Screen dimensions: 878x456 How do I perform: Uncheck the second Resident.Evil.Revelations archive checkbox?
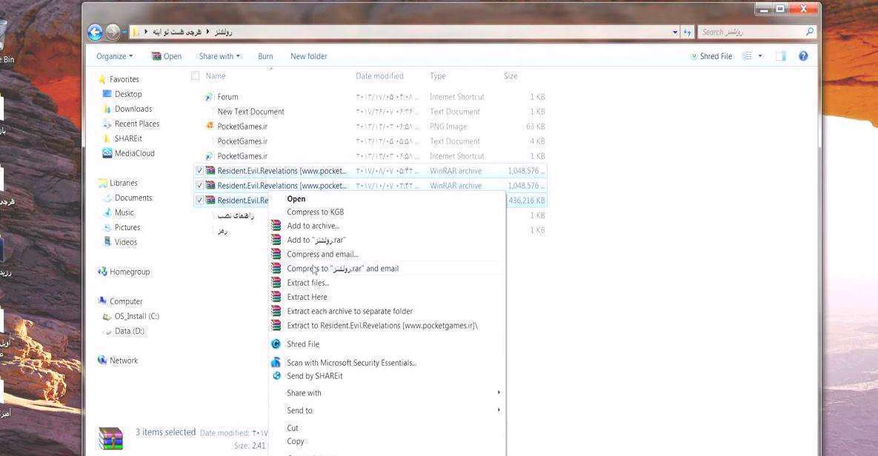click(x=199, y=186)
